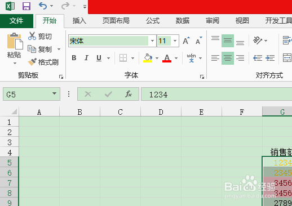Viewport: 292px width, 206px height.
Task: Toggle horizontal center alignment
Action: (x=228, y=58)
